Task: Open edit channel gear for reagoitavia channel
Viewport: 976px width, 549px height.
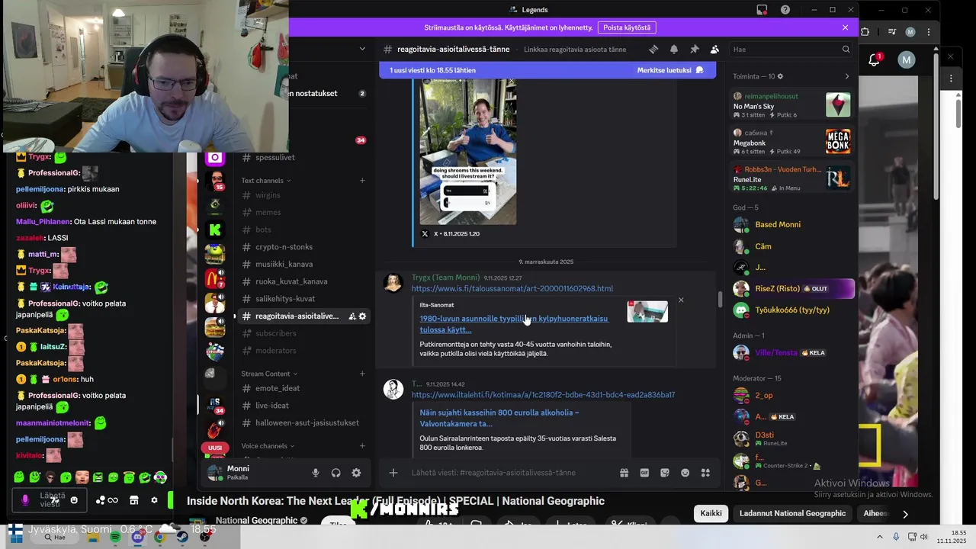Action: pos(362,316)
